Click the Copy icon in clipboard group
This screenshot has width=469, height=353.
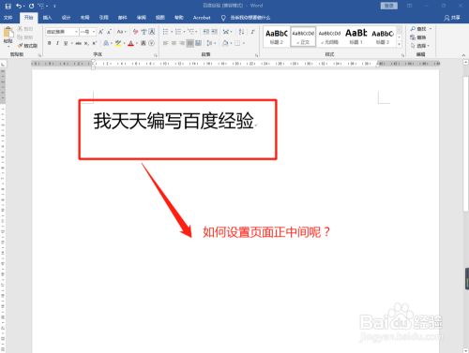click(x=21, y=37)
